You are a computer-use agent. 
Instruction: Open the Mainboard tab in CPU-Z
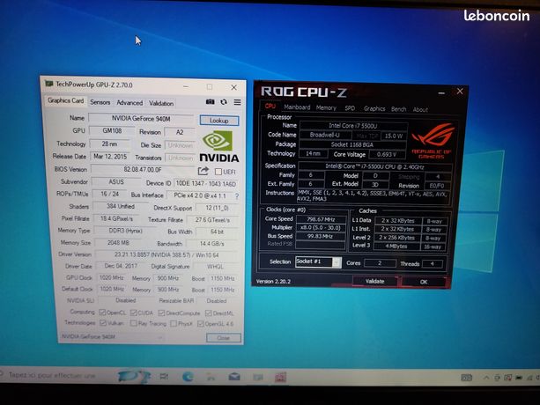point(297,107)
